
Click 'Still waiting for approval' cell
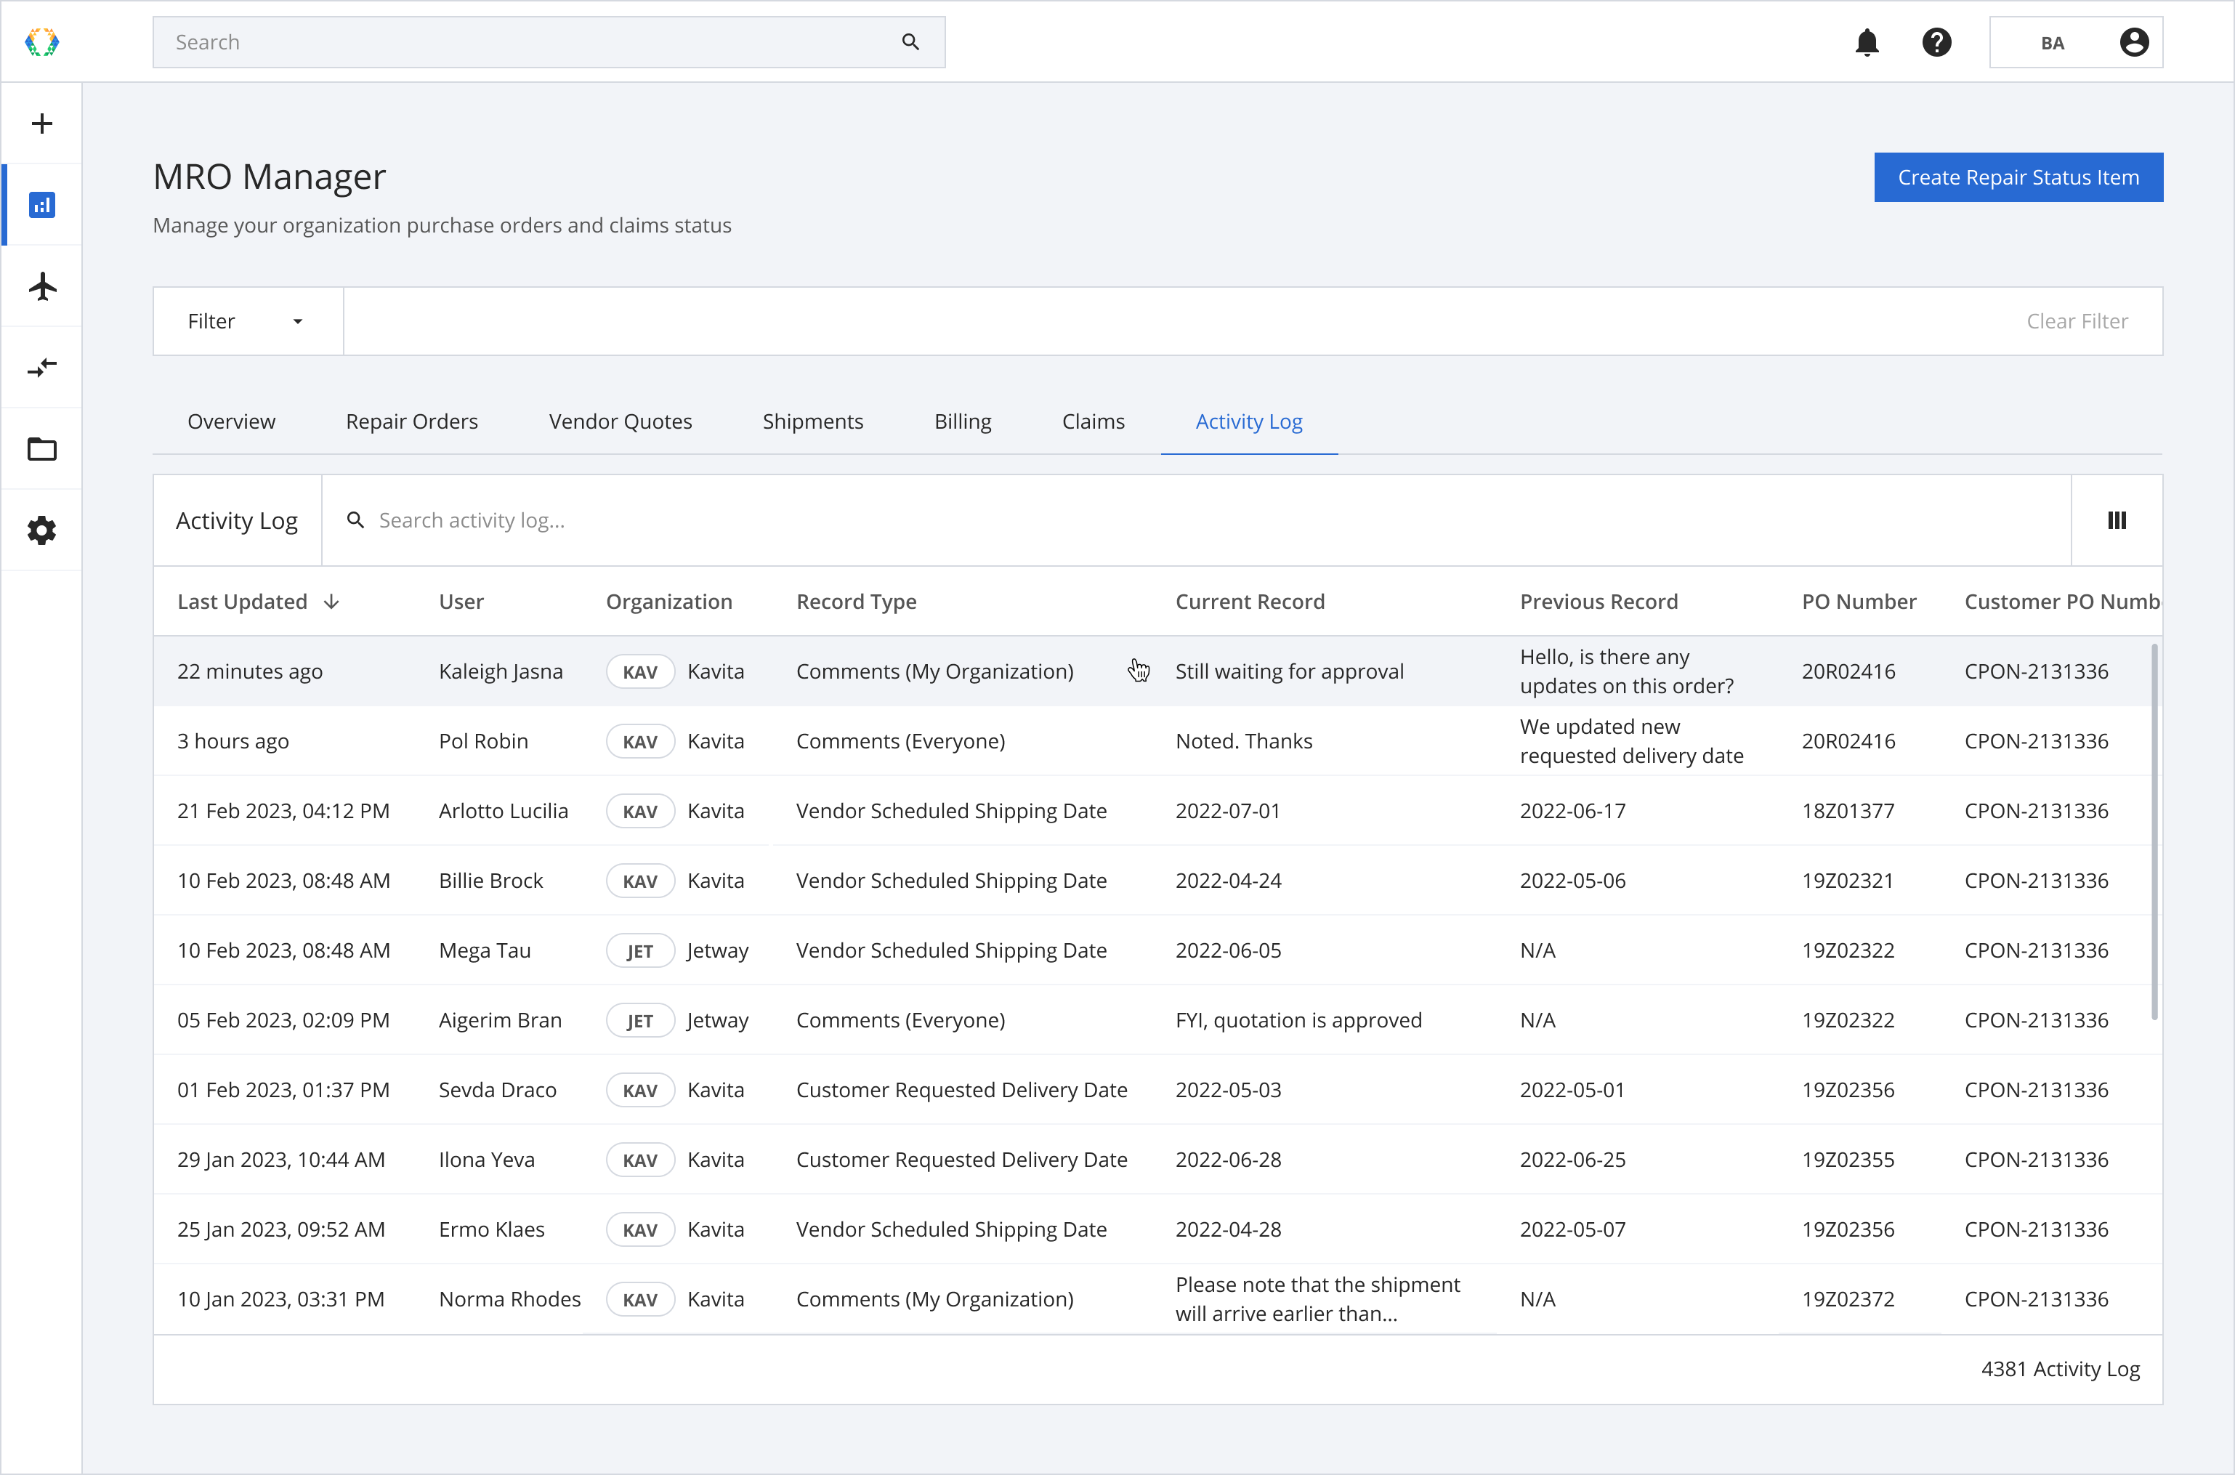1290,671
